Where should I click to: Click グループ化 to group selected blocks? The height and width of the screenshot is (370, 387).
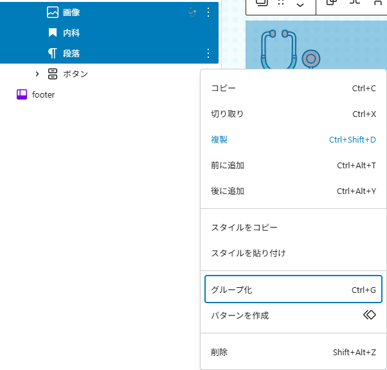click(293, 290)
